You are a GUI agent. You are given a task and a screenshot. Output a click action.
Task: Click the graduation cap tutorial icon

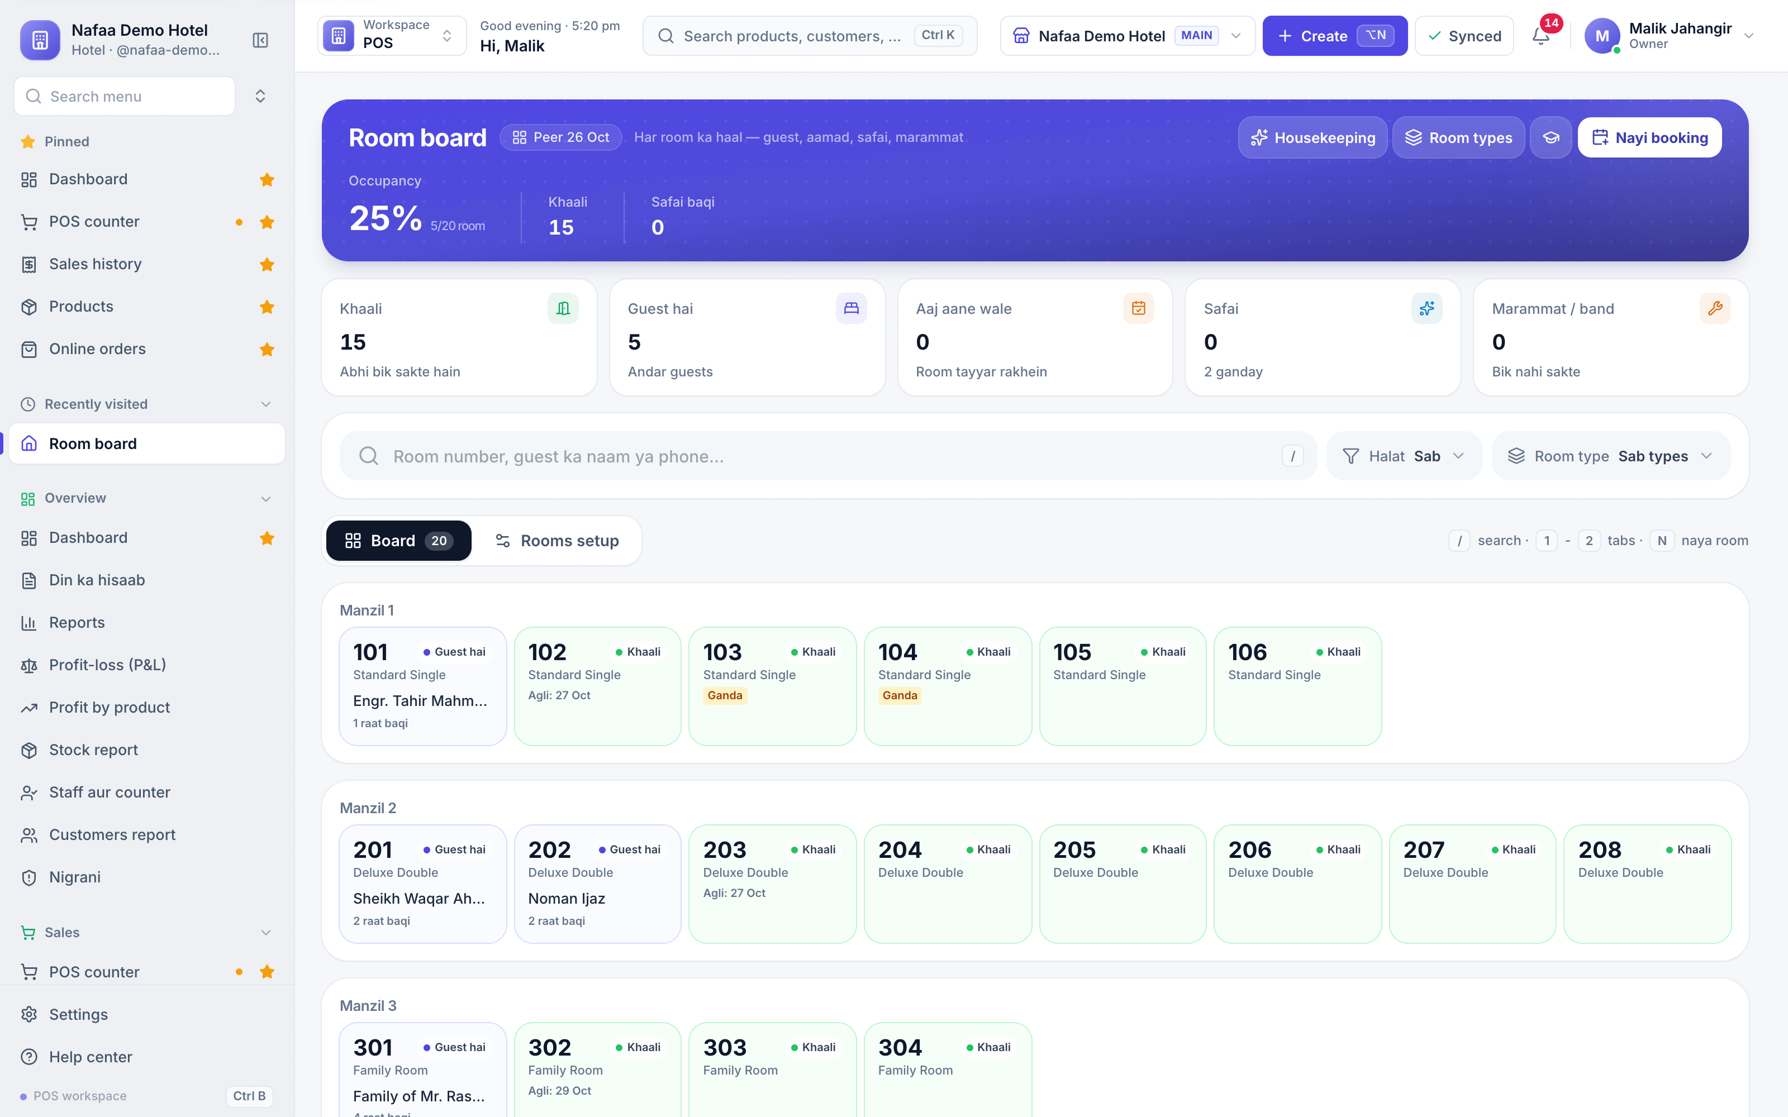tap(1551, 137)
